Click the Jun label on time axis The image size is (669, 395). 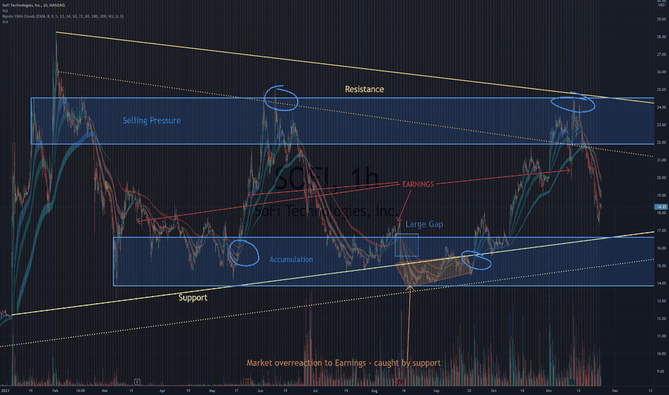(x=261, y=391)
